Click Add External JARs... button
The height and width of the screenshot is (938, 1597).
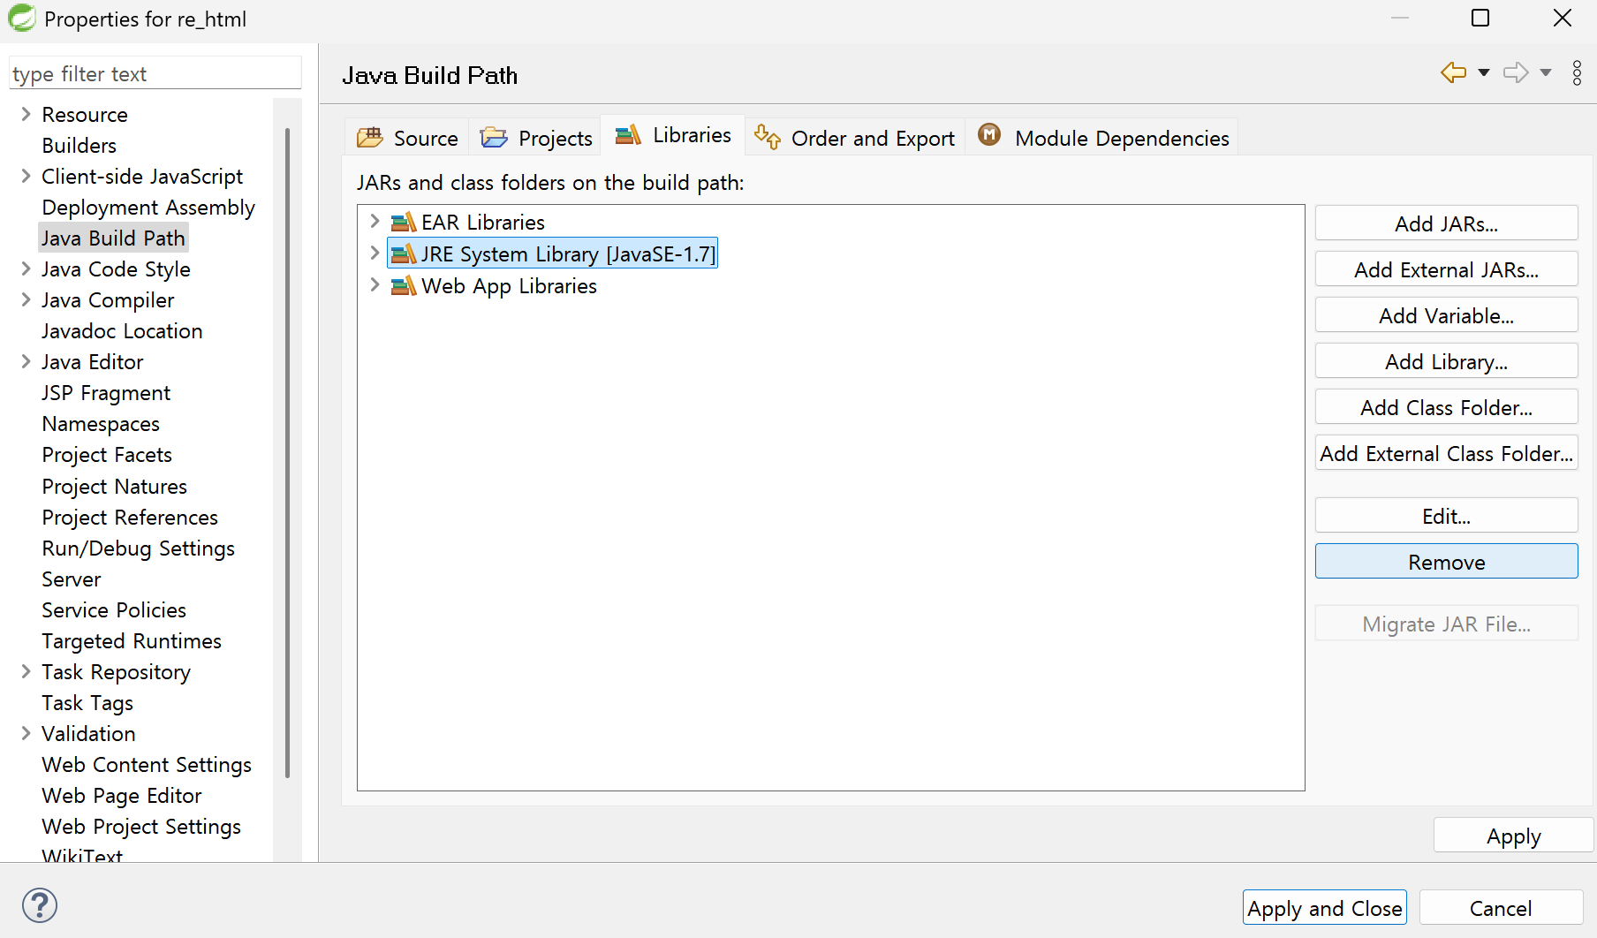1446,269
